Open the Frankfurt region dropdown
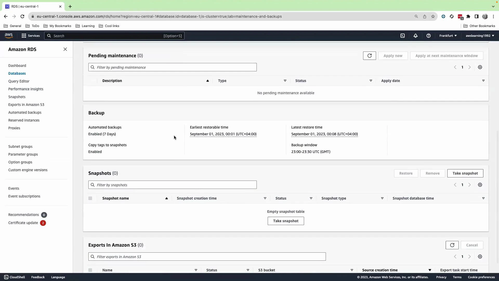Image resolution: width=499 pixels, height=281 pixels. point(448,36)
